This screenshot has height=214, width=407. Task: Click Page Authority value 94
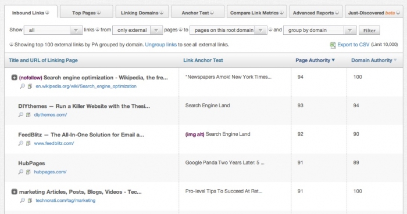301,77
